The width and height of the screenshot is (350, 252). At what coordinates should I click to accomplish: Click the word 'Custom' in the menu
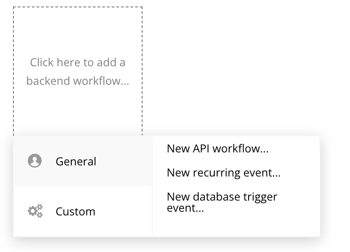click(75, 211)
